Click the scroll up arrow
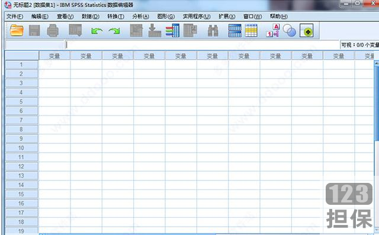 [x=377, y=63]
